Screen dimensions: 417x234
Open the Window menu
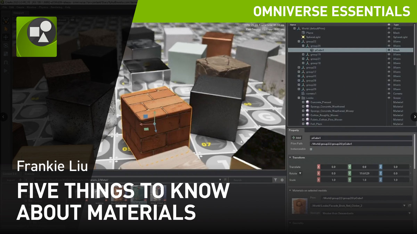(31, 7)
